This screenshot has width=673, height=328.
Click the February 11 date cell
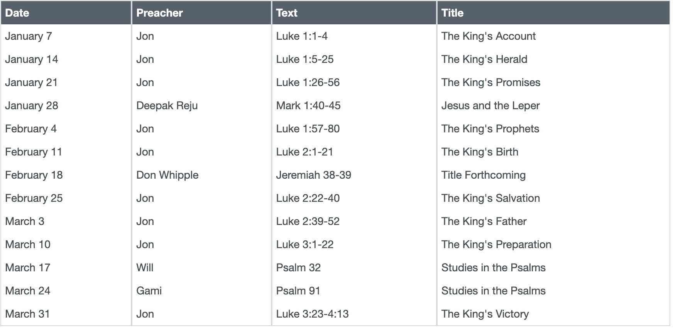[34, 152]
